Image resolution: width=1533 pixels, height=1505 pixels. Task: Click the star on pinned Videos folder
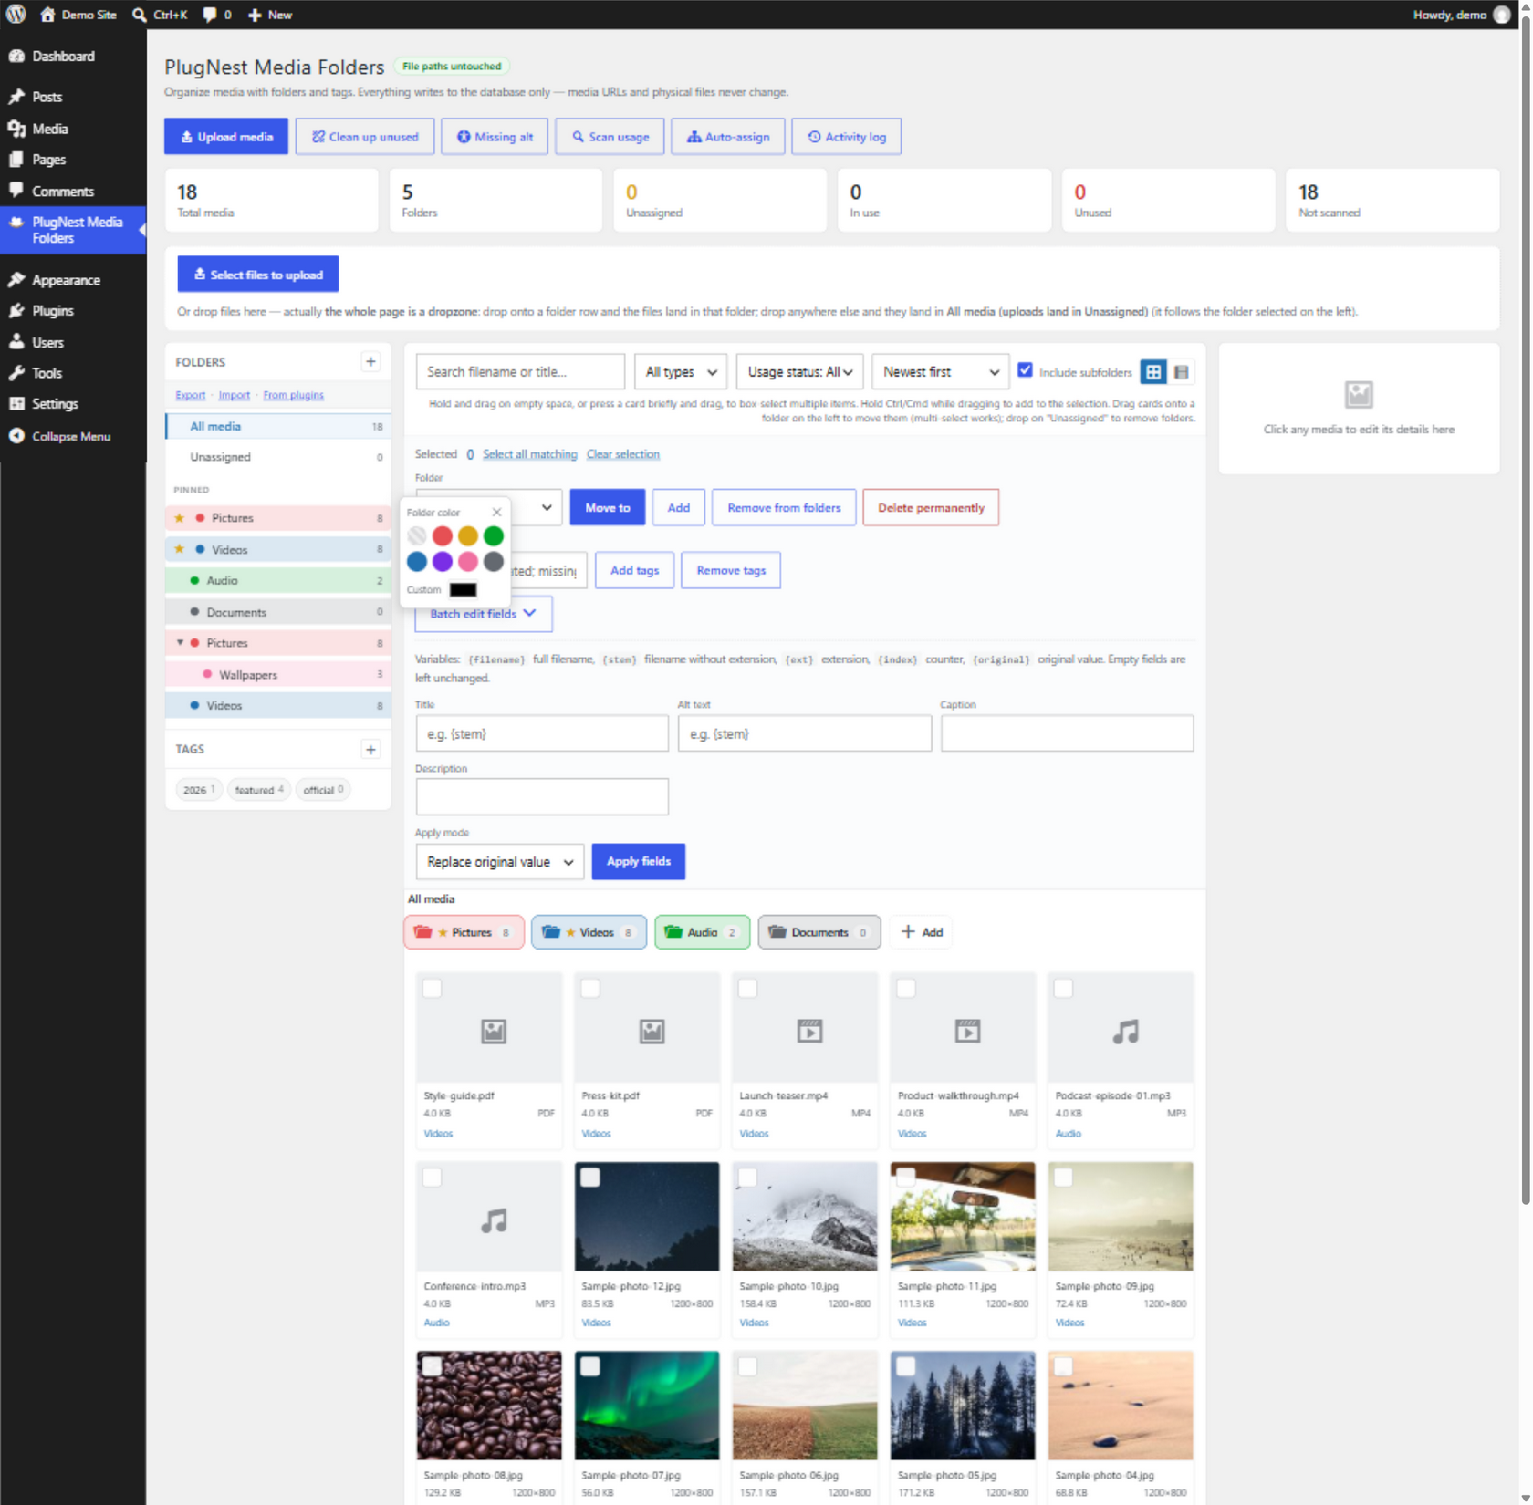[x=180, y=549]
